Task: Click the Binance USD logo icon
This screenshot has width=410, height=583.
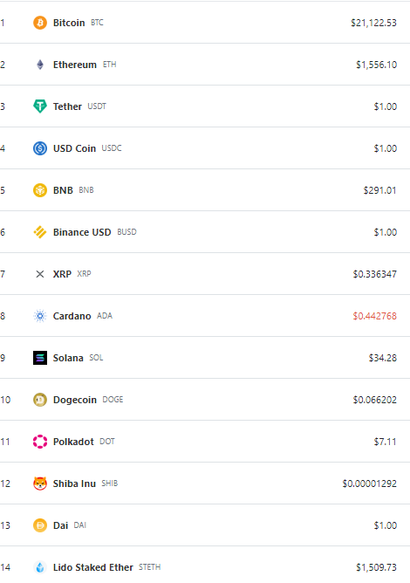Action: (40, 232)
